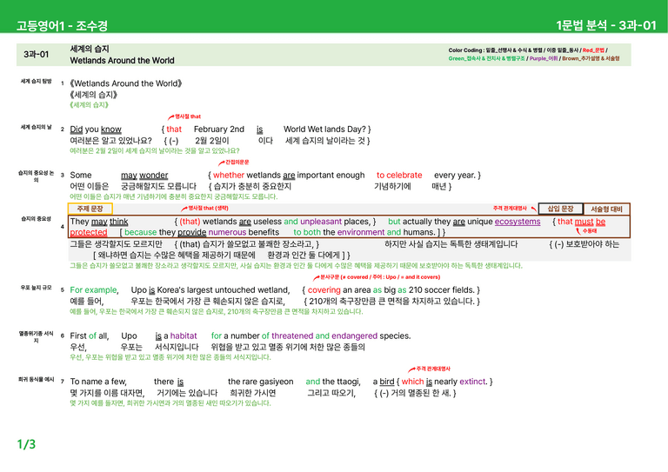Select the side label '세계 습지의 날'
Screen dimensions: 668x472
(x=37, y=127)
